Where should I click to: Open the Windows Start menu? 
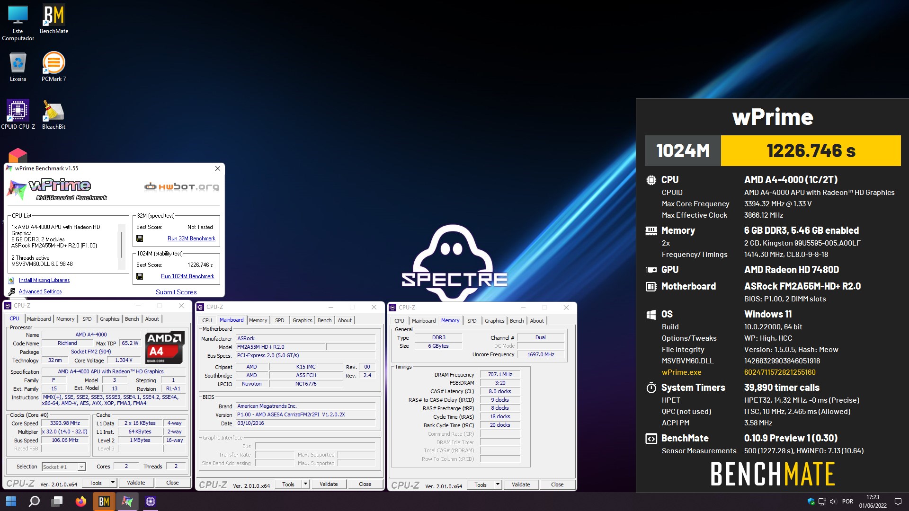click(11, 501)
